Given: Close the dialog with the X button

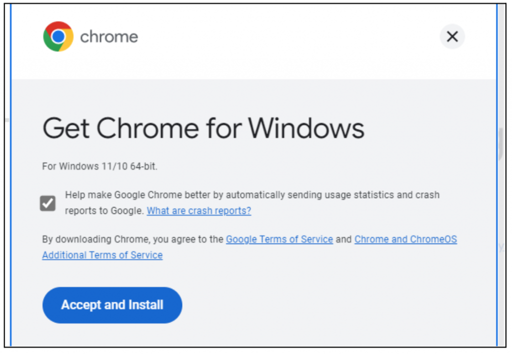Looking at the screenshot, I should click(452, 36).
